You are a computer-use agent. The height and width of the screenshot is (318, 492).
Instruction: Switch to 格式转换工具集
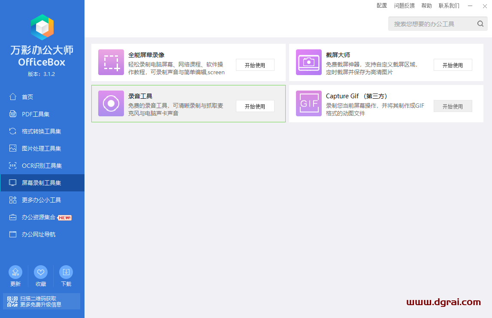(42, 131)
